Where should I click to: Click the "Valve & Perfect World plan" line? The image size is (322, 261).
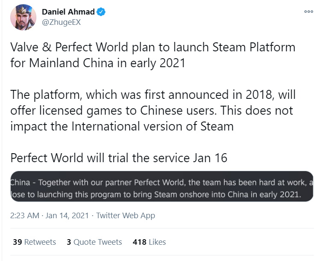[153, 47]
